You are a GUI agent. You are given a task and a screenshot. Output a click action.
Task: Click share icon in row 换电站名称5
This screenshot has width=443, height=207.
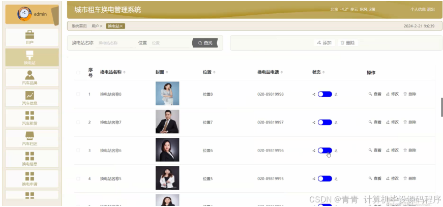(314, 179)
